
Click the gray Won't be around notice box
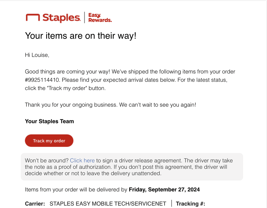[x=132, y=167]
